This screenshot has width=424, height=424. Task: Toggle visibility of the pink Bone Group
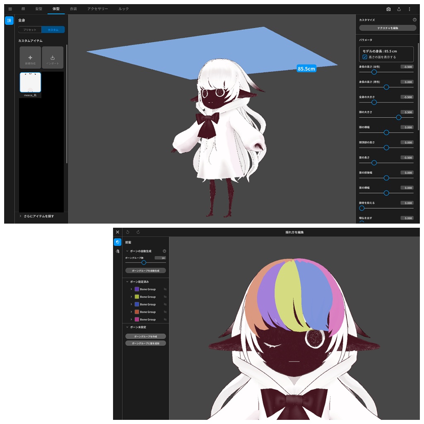165,319
